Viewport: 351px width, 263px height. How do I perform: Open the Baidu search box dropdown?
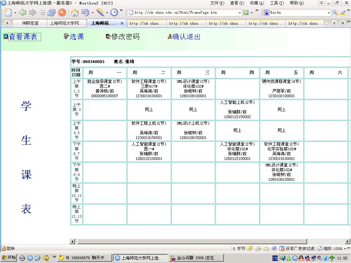click(x=329, y=13)
